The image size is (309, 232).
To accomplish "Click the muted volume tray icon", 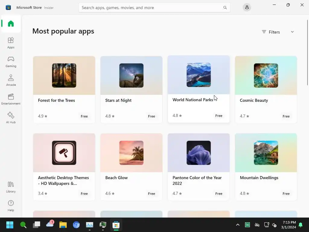I will point(274,225).
